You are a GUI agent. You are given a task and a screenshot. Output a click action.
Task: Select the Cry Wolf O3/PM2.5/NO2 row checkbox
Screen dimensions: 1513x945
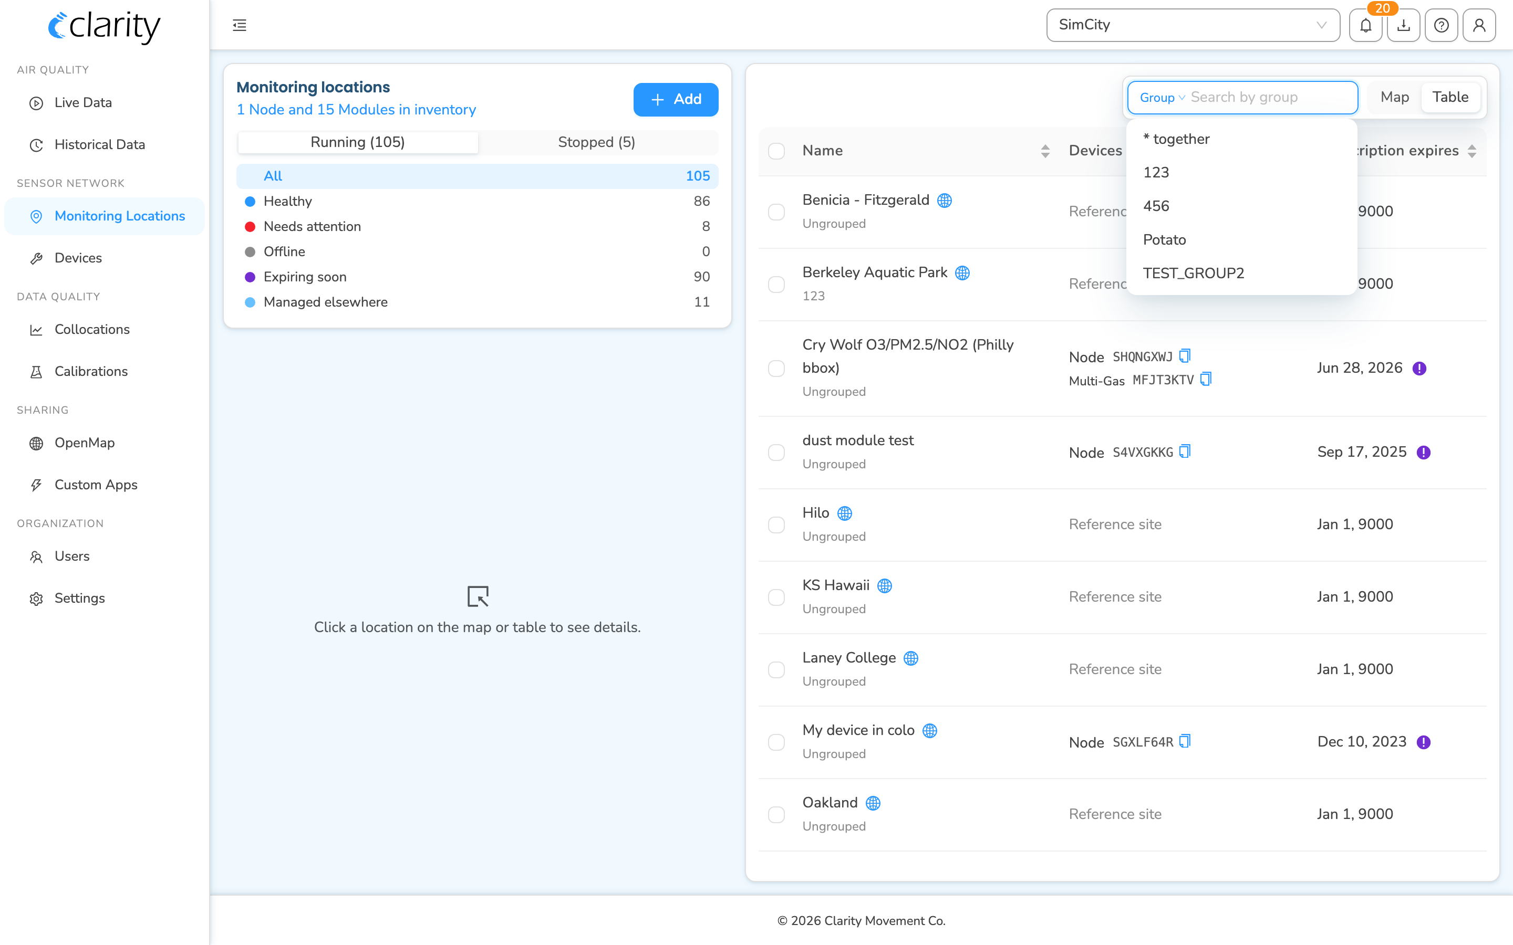click(x=776, y=369)
